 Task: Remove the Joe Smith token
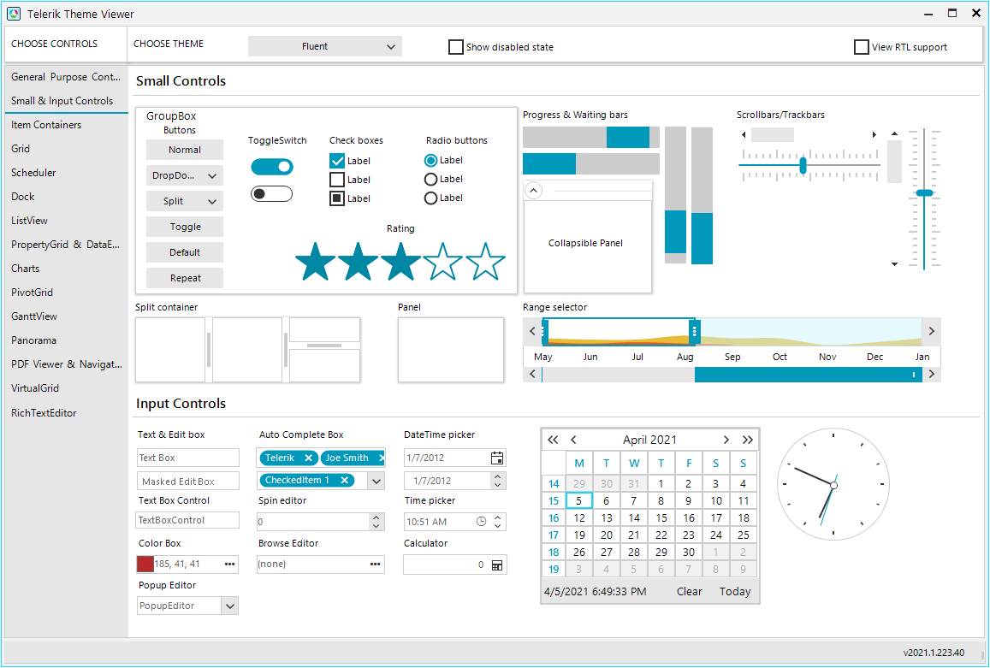[x=382, y=458]
